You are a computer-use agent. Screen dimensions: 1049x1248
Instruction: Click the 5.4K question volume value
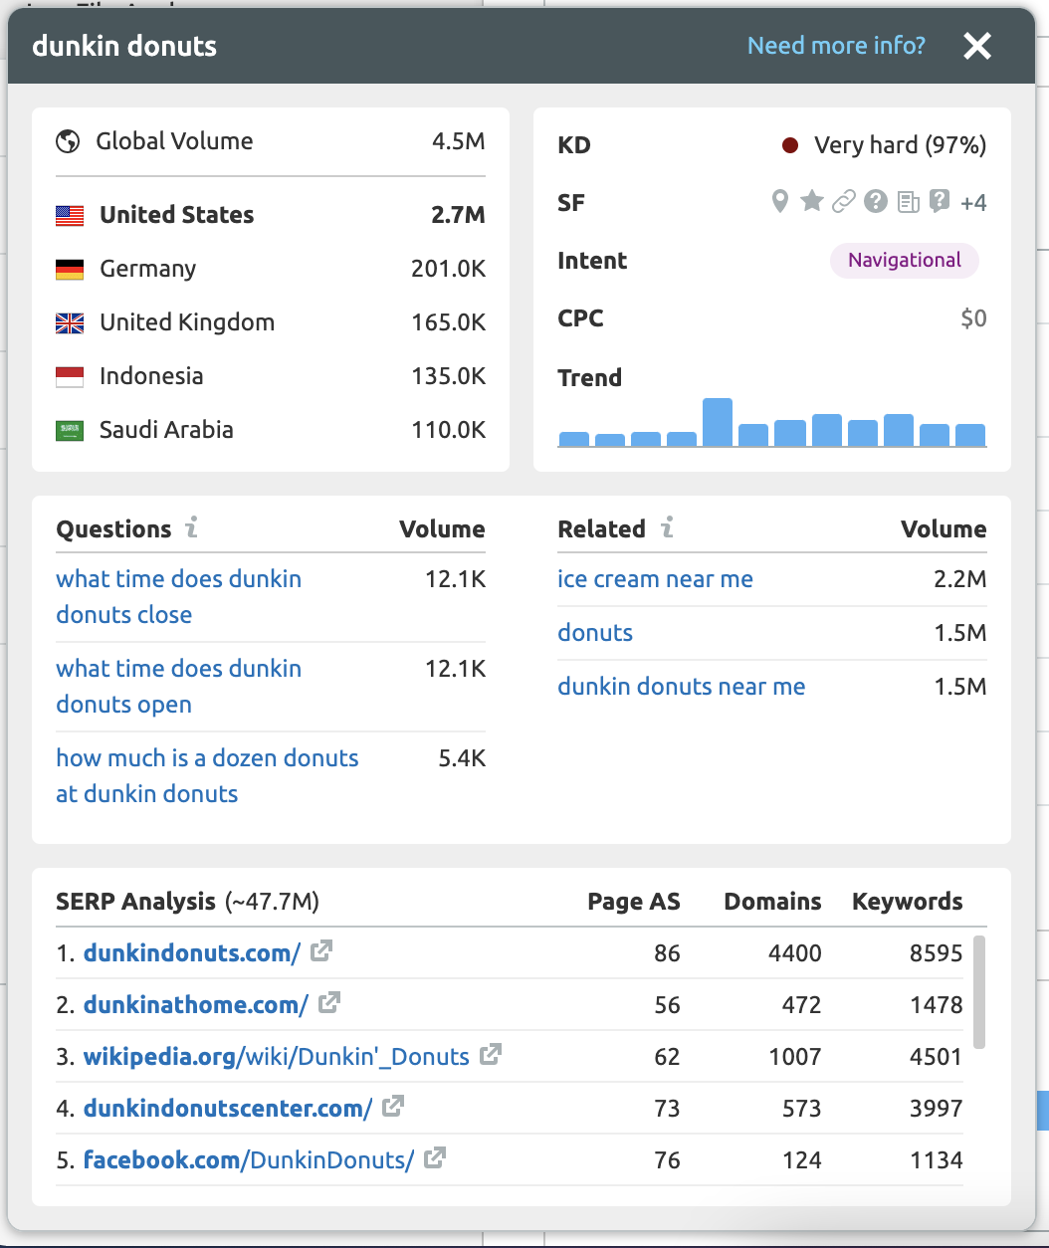tap(463, 758)
